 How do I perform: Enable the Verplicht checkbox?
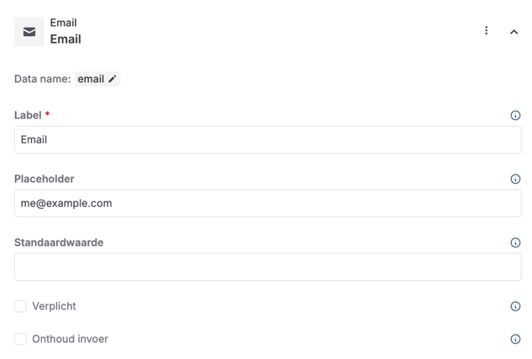pyautogui.click(x=21, y=306)
